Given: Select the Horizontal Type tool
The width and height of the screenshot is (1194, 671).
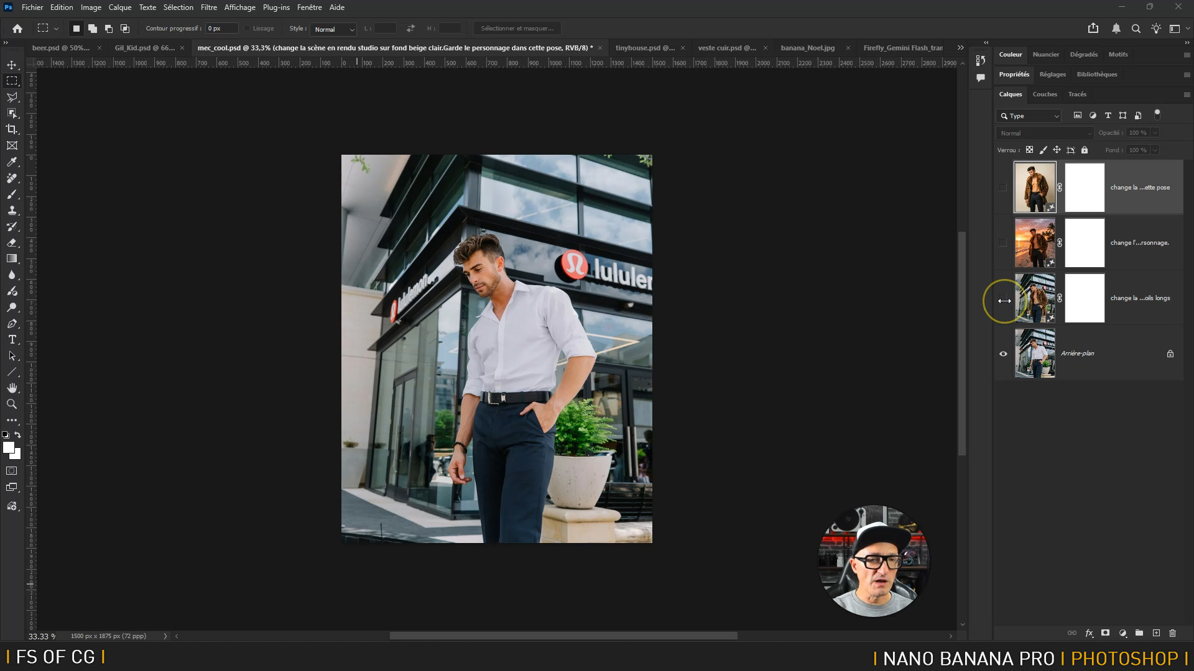Looking at the screenshot, I should click(12, 340).
